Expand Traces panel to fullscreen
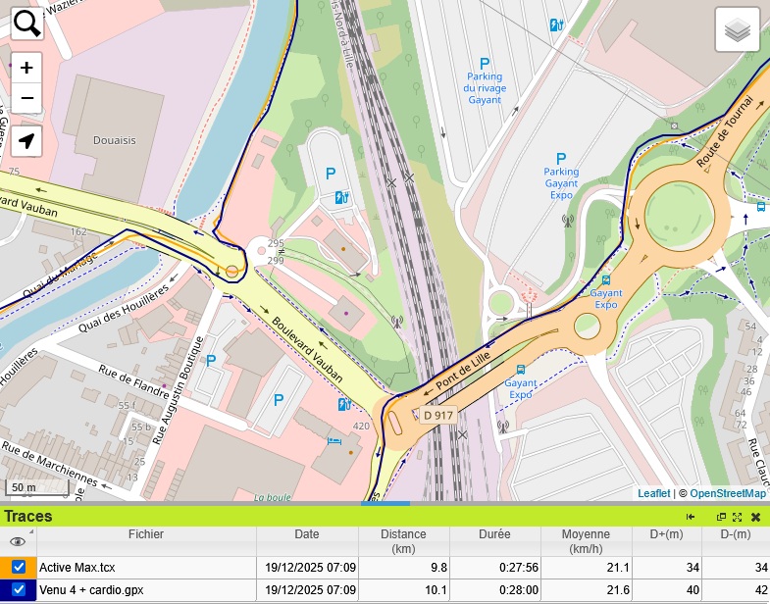770x604 pixels. click(738, 517)
